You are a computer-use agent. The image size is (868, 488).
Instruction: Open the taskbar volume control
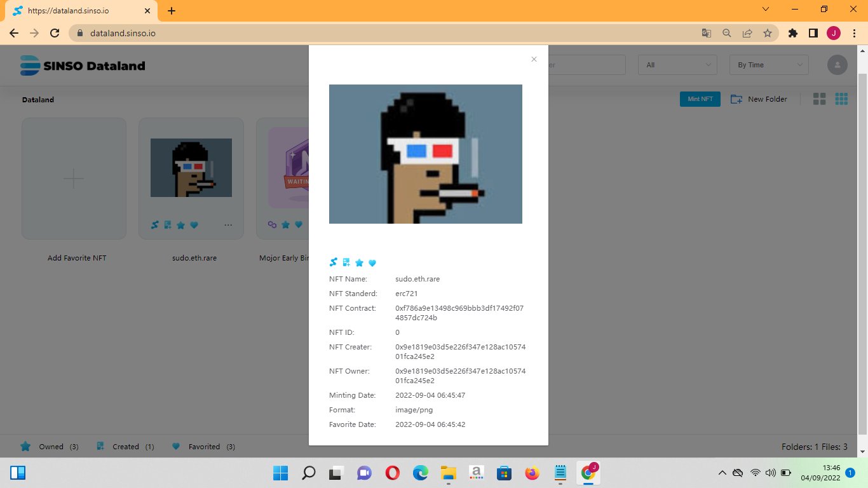[x=770, y=473]
